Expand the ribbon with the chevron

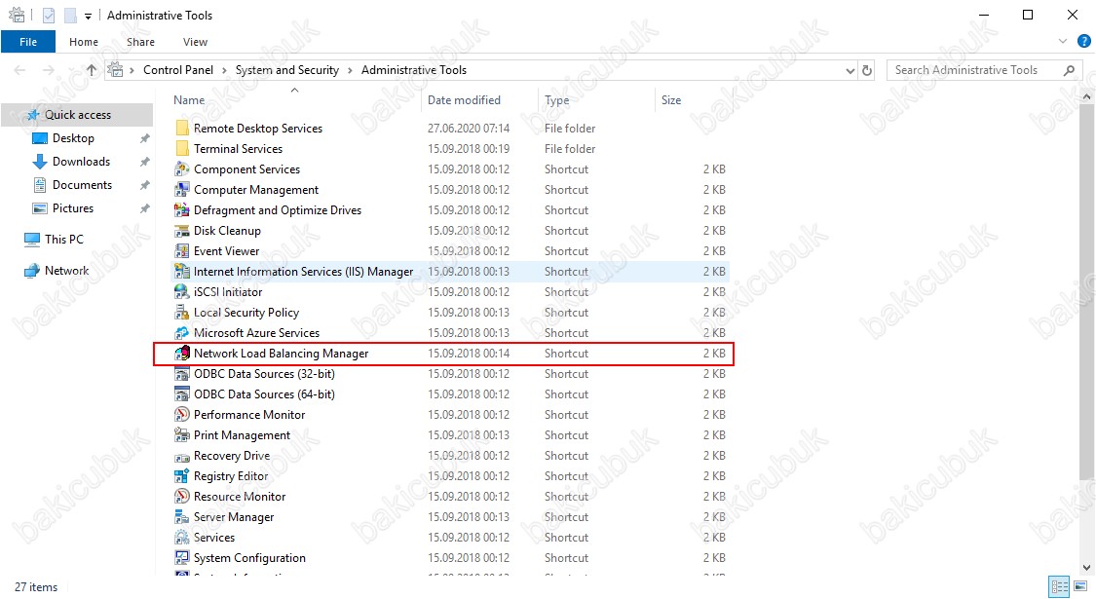point(1063,42)
